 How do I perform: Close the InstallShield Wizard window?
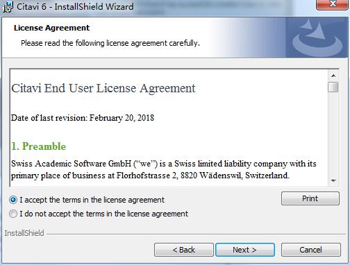coord(333,4)
